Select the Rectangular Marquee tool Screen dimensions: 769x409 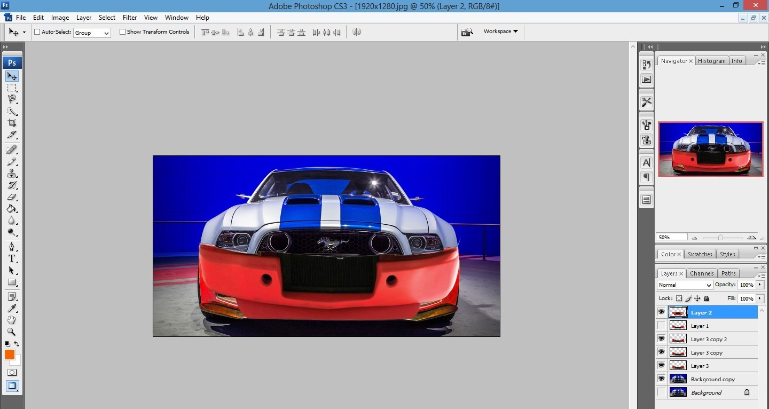(12, 88)
